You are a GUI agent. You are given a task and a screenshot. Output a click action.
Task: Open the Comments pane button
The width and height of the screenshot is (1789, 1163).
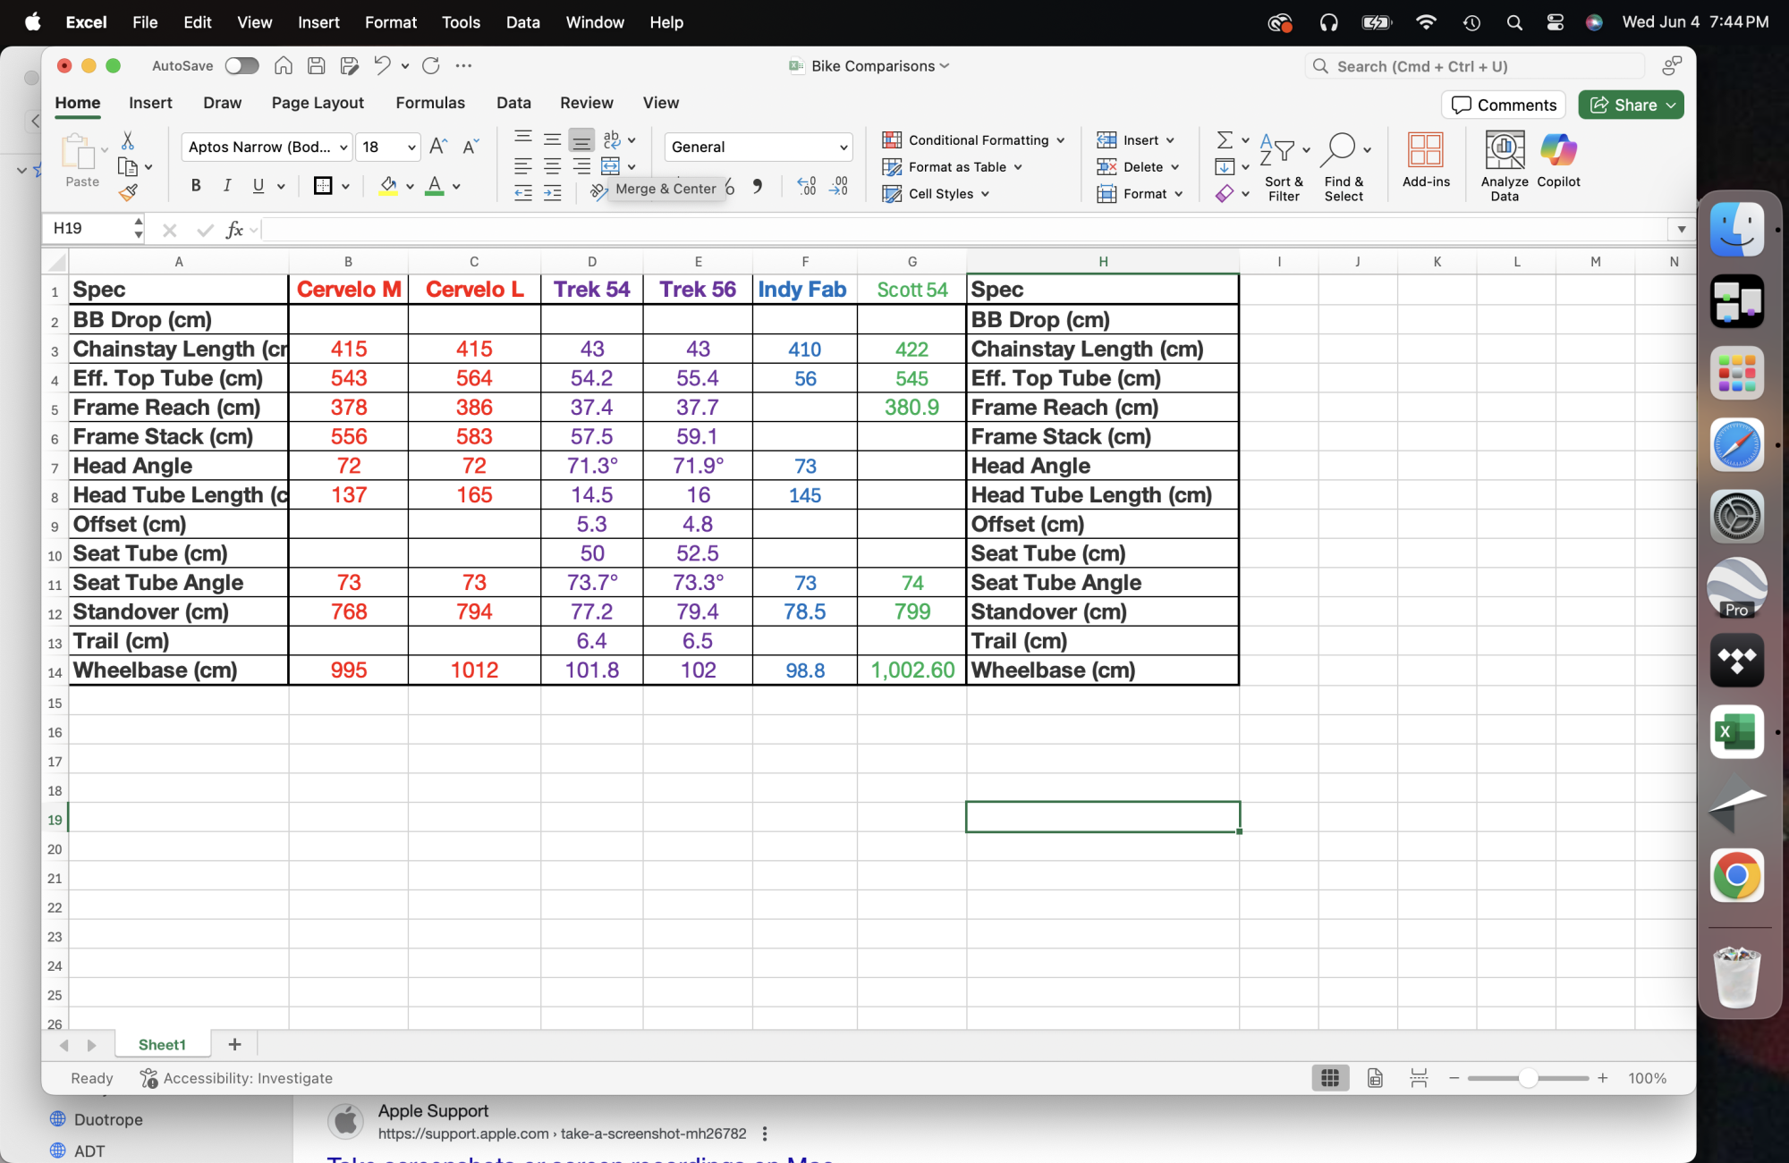(1504, 105)
